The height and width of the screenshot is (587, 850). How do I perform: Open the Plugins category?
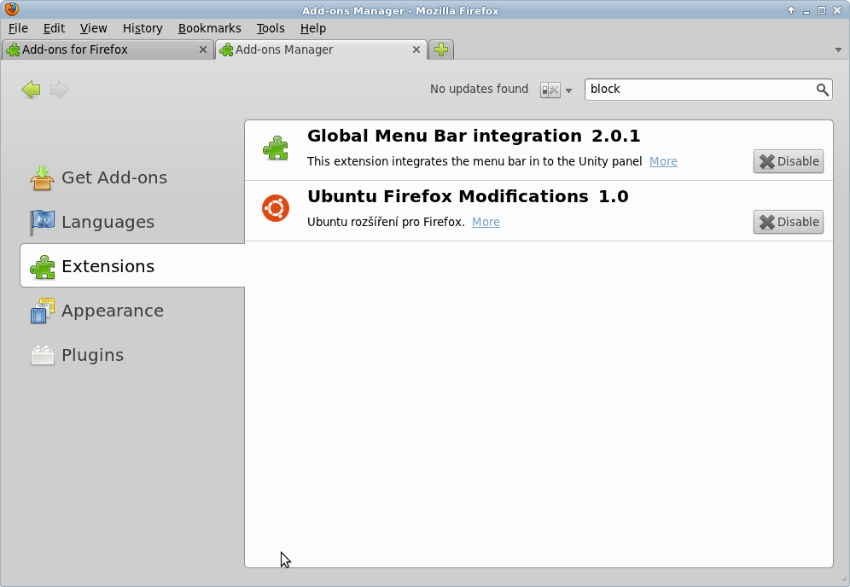pyautogui.click(x=132, y=355)
